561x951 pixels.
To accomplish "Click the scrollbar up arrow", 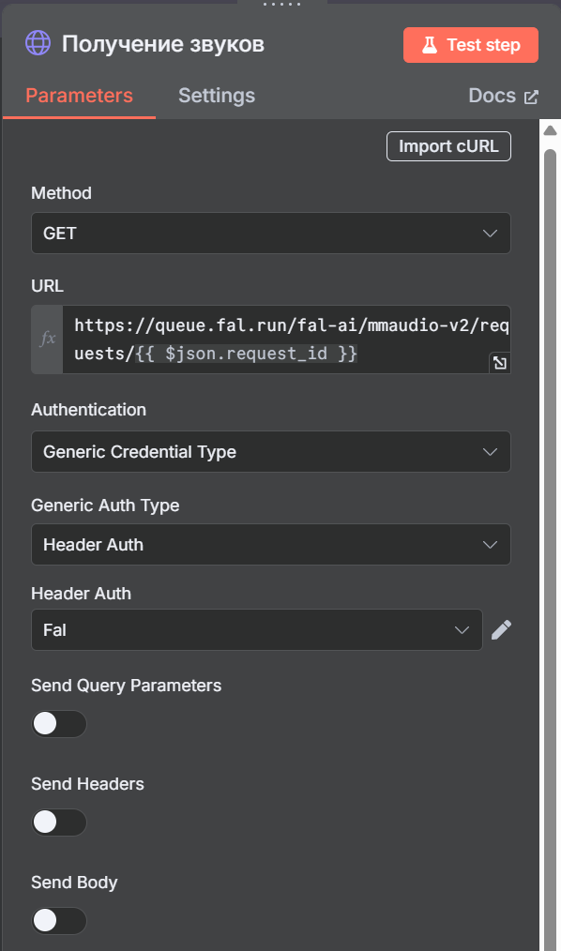I will tap(550, 130).
